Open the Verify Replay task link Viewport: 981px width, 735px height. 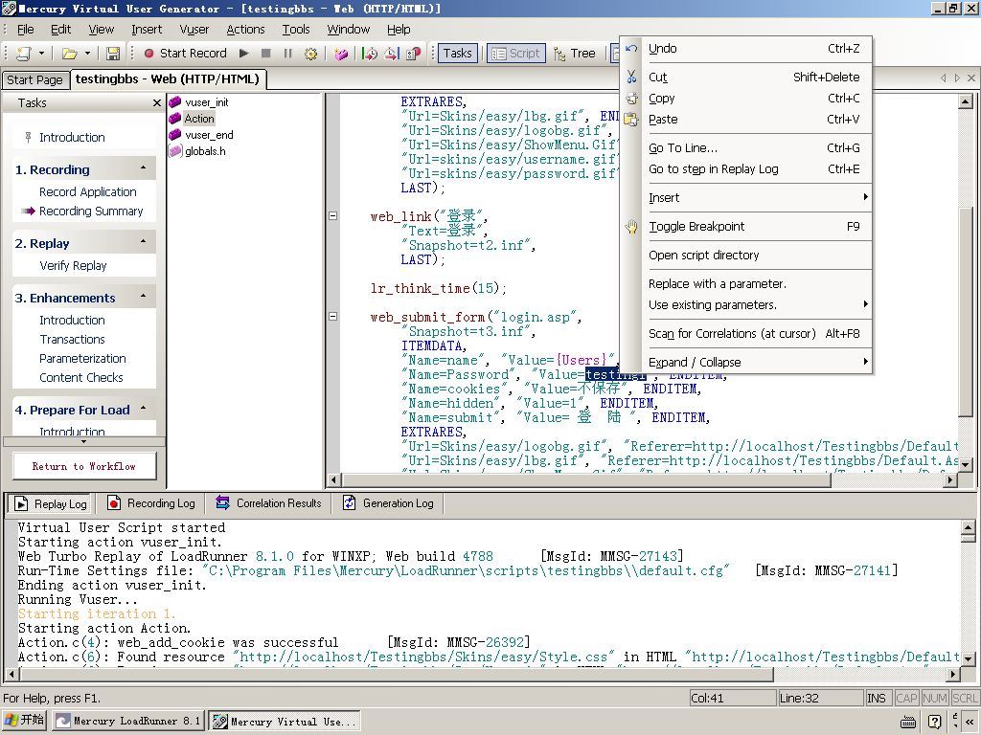click(73, 266)
